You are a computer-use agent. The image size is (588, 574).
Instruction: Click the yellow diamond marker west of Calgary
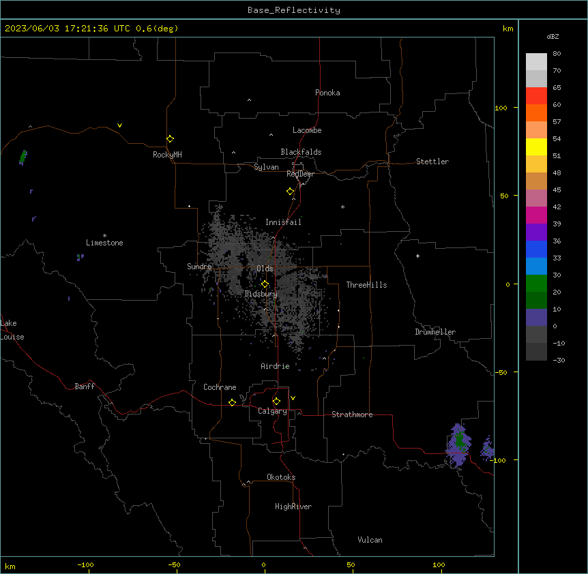[232, 402]
